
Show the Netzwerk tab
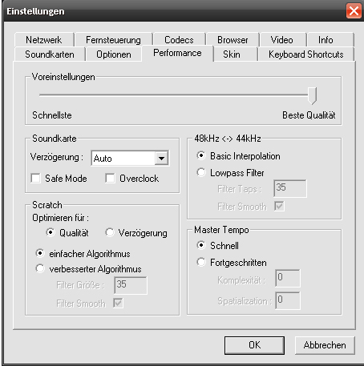pos(44,40)
